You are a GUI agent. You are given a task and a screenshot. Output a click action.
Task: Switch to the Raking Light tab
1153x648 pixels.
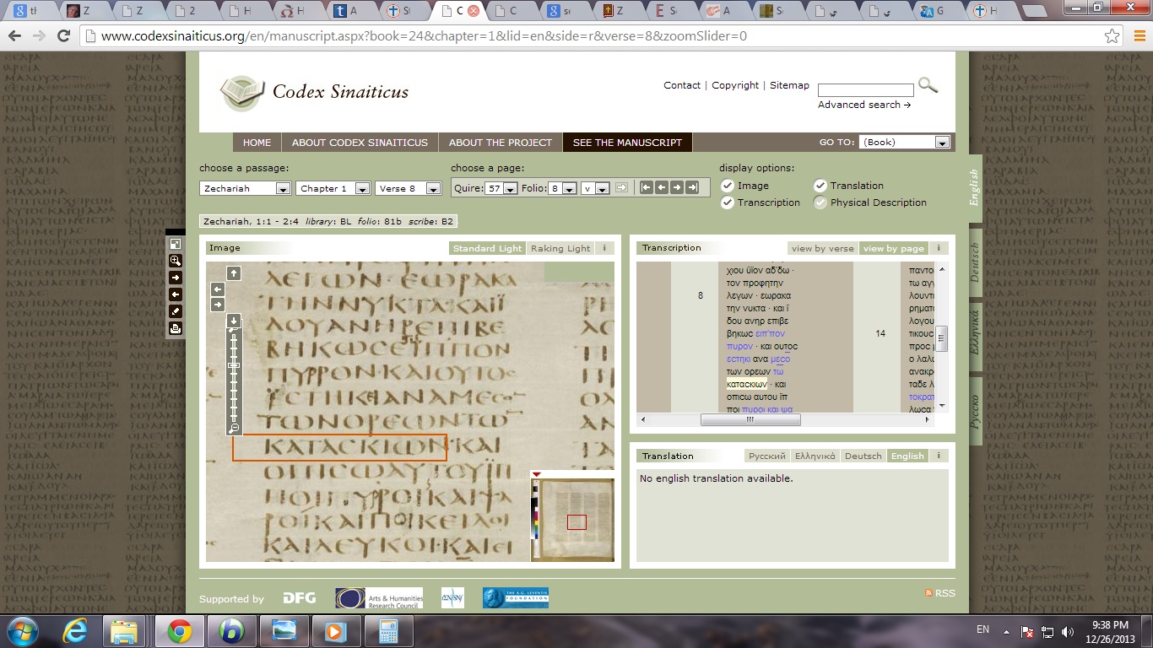(560, 249)
